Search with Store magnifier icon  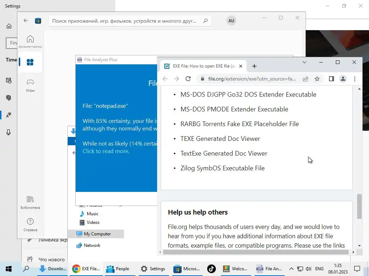click(x=205, y=21)
